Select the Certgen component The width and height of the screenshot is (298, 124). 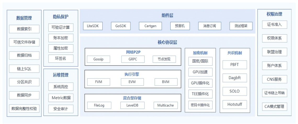point(150,26)
